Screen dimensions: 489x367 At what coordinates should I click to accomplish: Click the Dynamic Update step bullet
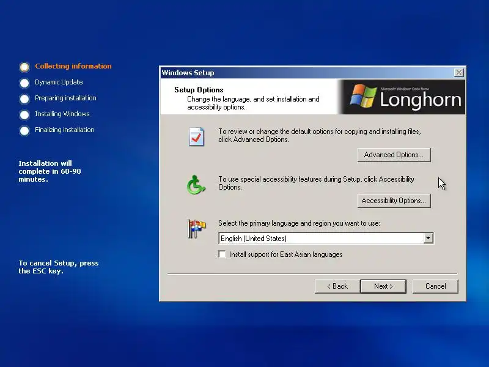(x=24, y=83)
